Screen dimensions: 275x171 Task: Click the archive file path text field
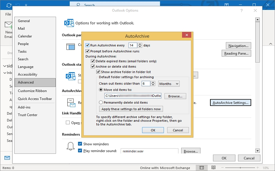coord(133,96)
